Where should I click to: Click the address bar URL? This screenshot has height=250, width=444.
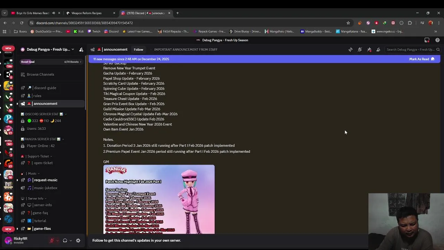(x=84, y=23)
